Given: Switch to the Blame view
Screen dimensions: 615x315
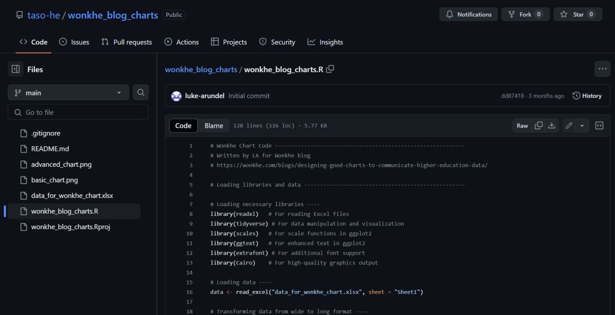Looking at the screenshot, I should [214, 126].
